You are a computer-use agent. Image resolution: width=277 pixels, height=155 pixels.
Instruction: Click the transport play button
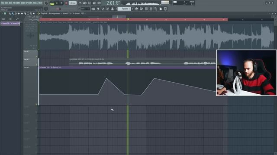tap(57, 3)
